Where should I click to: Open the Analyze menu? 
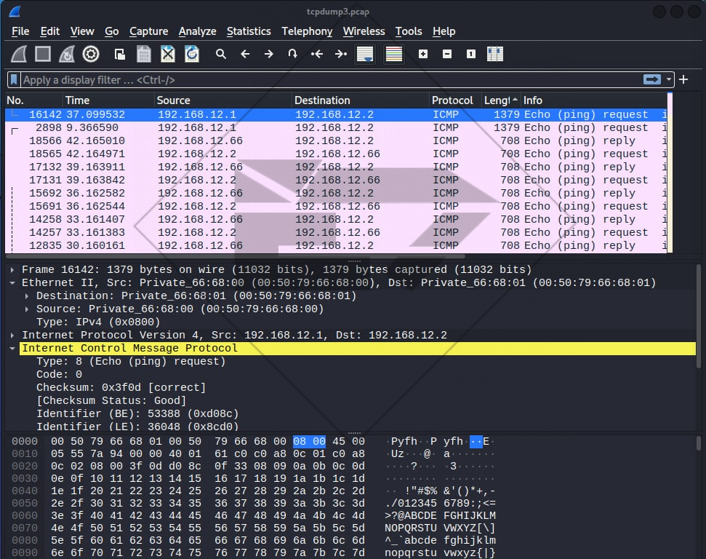point(197,31)
